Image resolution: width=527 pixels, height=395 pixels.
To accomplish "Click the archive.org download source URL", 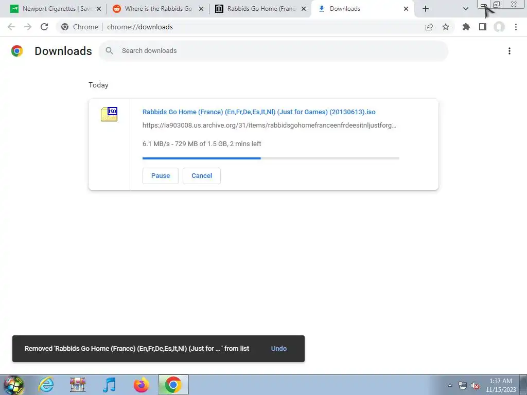I will [269, 125].
